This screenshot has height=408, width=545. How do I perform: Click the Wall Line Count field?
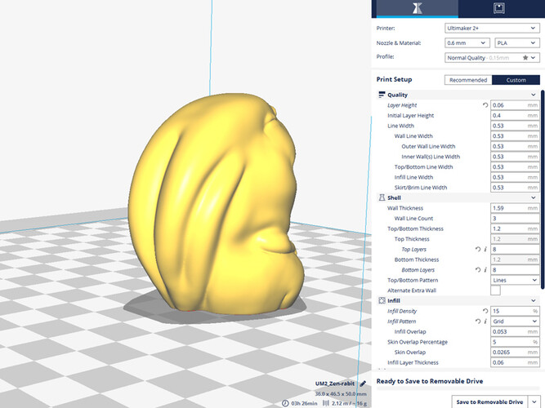coord(515,219)
